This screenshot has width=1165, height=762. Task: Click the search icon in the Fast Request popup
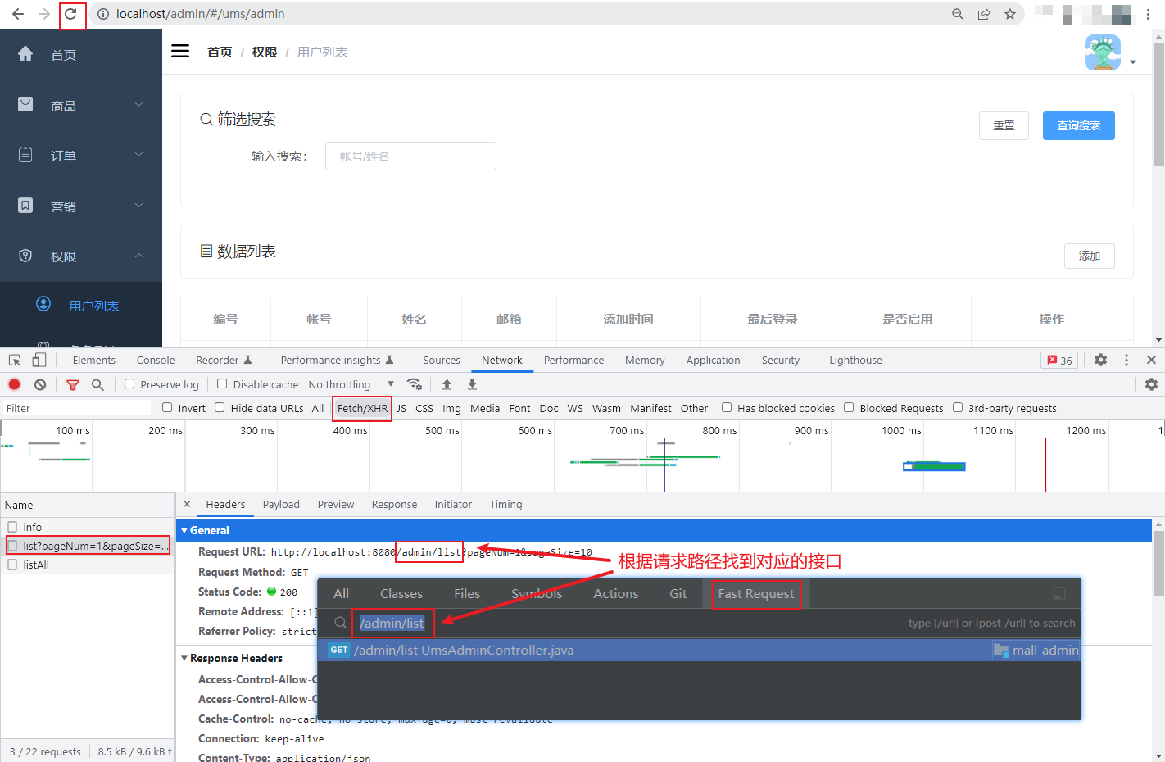tap(341, 623)
